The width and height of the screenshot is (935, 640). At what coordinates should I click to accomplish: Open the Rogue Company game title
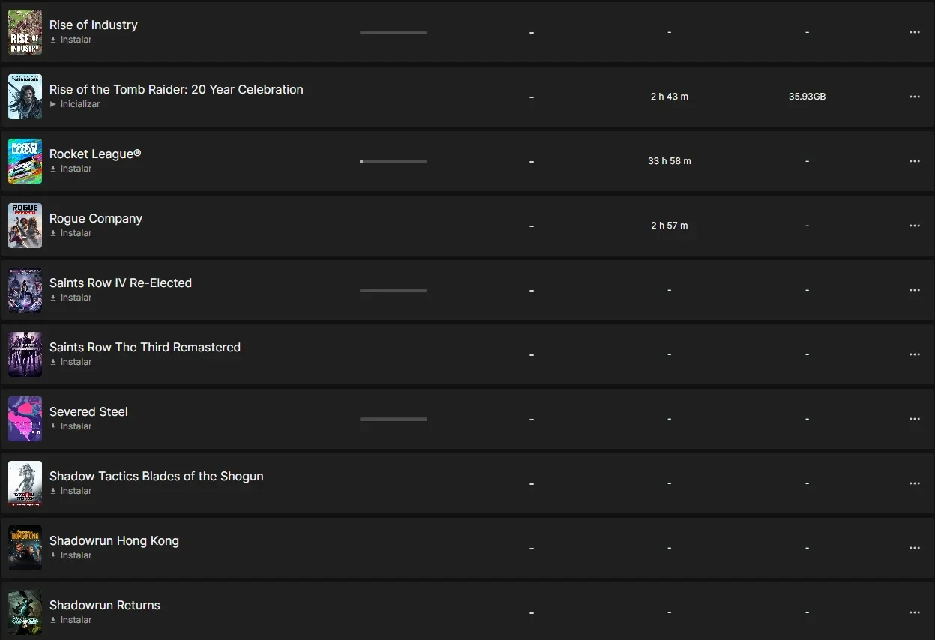[x=96, y=218]
